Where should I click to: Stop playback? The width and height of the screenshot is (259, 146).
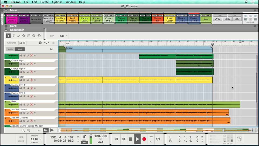131,139
